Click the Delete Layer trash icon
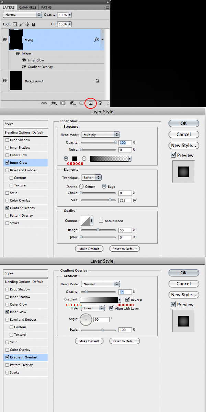Screen dimensions: 206x412 coord(100,103)
